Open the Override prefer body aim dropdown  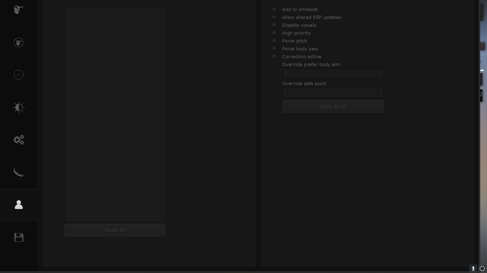(332, 73)
